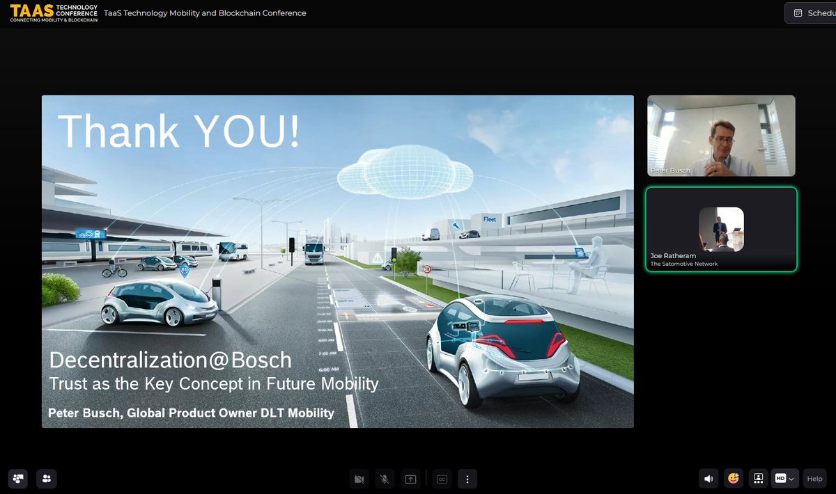The image size is (836, 494).
Task: Click the speaker volume icon
Action: click(709, 479)
